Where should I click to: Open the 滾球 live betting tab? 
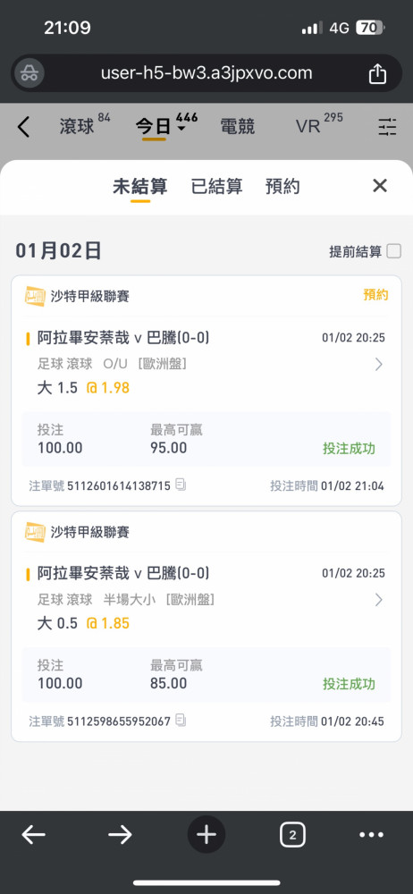(x=77, y=127)
